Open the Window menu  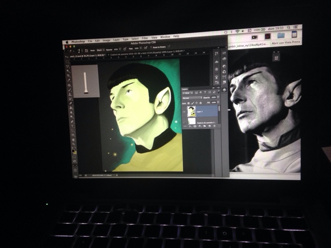coord(165,37)
